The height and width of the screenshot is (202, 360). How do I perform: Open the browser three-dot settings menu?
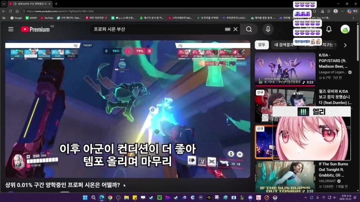pos(342,11)
